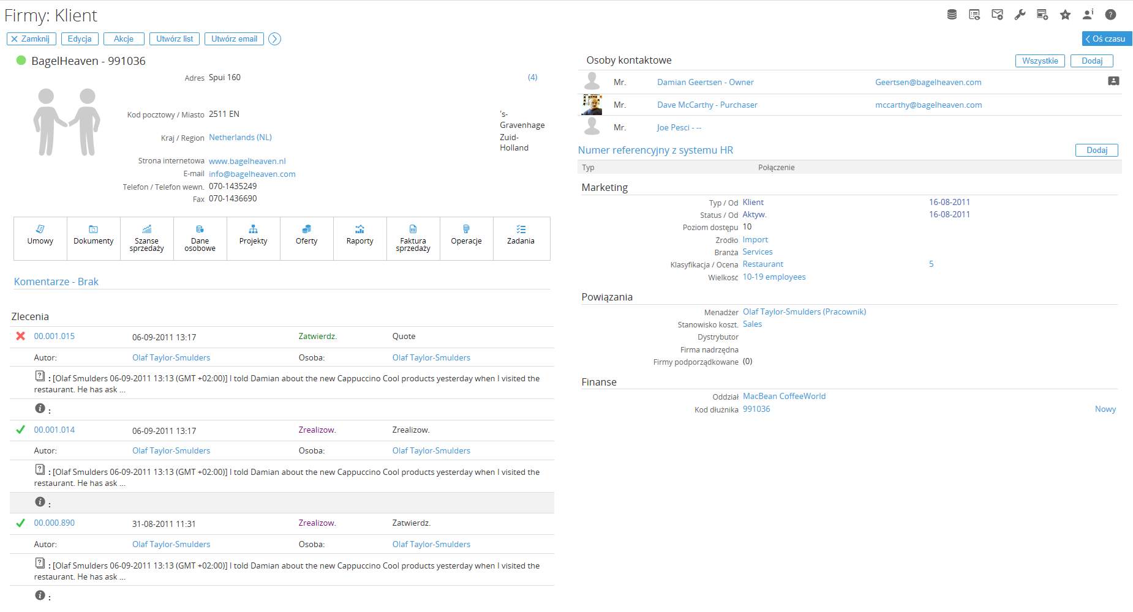Image resolution: width=1133 pixels, height=612 pixels.
Task: Open website link www.bagelheaven.nl
Action: 247,162
